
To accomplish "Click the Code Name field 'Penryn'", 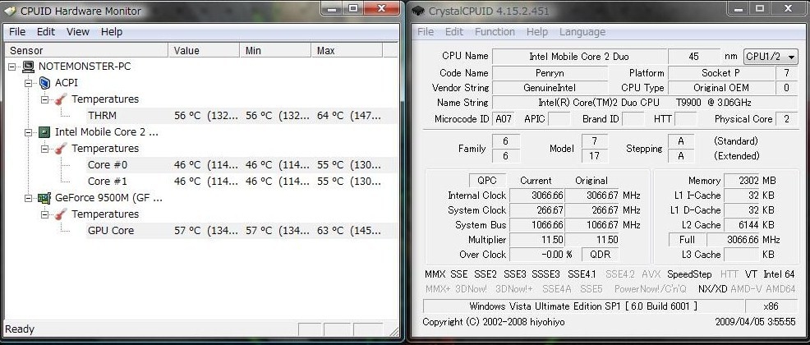I will pos(550,73).
